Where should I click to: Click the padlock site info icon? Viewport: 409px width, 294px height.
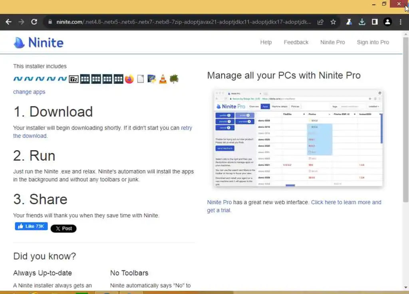point(50,22)
